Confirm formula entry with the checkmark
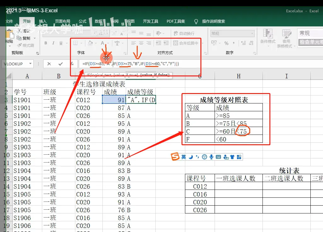The height and width of the screenshot is (232, 323). (61, 64)
